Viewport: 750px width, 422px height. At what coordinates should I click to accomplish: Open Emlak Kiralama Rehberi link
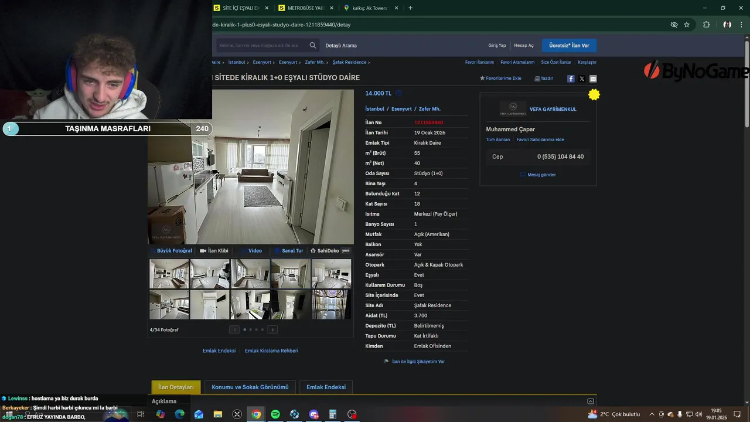click(x=271, y=350)
